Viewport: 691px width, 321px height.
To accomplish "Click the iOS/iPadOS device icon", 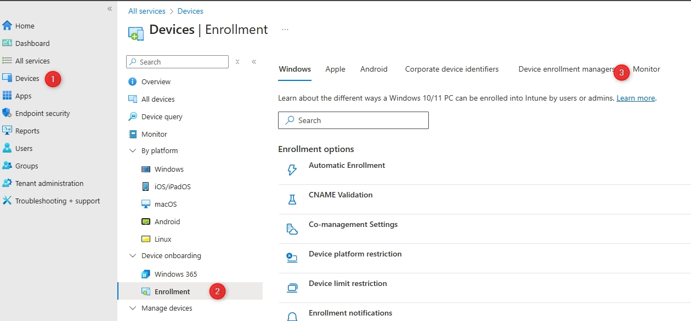I will [x=145, y=186].
